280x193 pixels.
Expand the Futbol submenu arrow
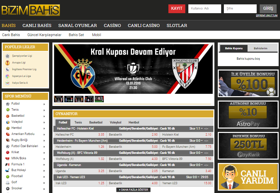(x=44, y=104)
